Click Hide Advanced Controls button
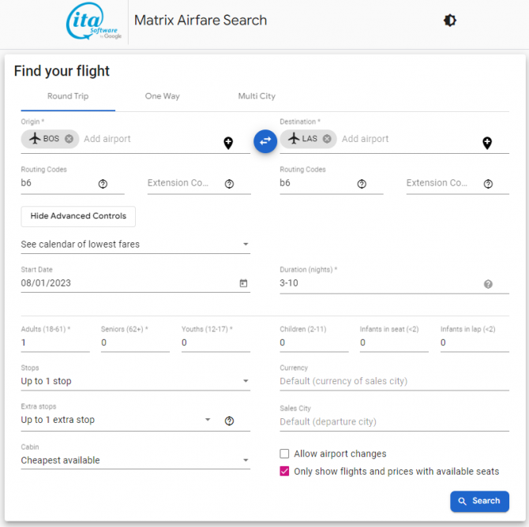This screenshot has height=527, width=529. tap(78, 216)
